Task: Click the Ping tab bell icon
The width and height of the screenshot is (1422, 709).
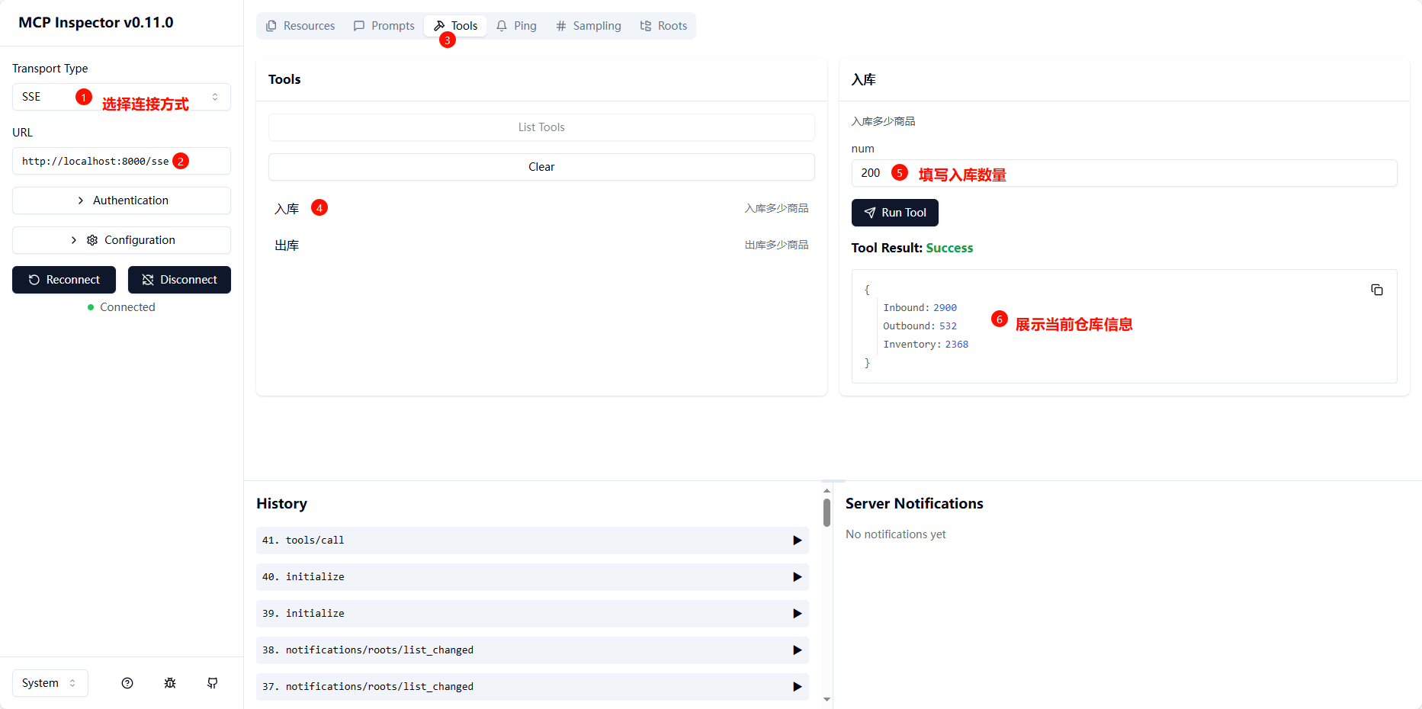Action: [502, 26]
